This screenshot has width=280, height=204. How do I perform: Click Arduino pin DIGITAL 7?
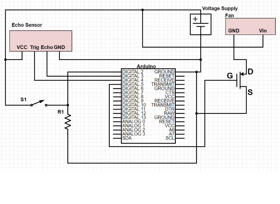(x=133, y=93)
